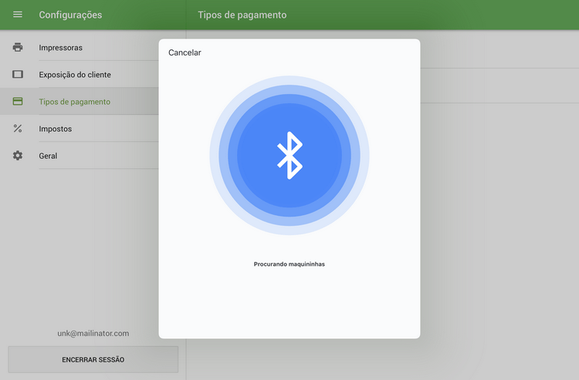Open the hamburger menu icon
Viewport: 579px width, 380px height.
click(x=18, y=15)
